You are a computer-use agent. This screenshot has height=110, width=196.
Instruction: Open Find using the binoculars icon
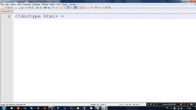[45, 8]
